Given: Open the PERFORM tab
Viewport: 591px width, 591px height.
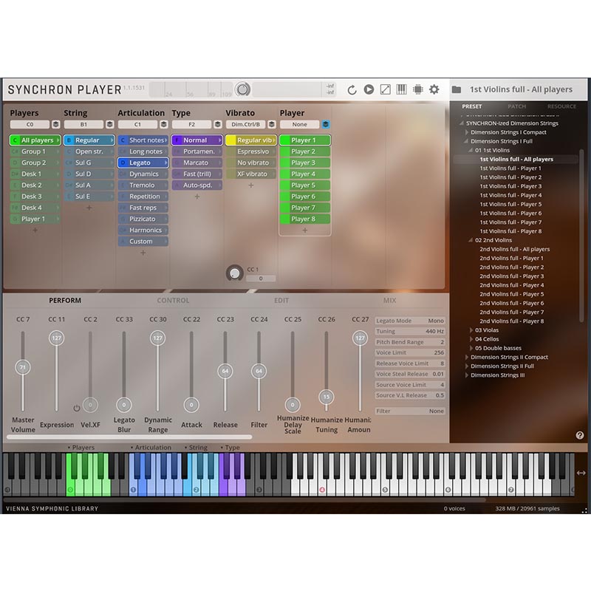Looking at the screenshot, I should pyautogui.click(x=65, y=301).
